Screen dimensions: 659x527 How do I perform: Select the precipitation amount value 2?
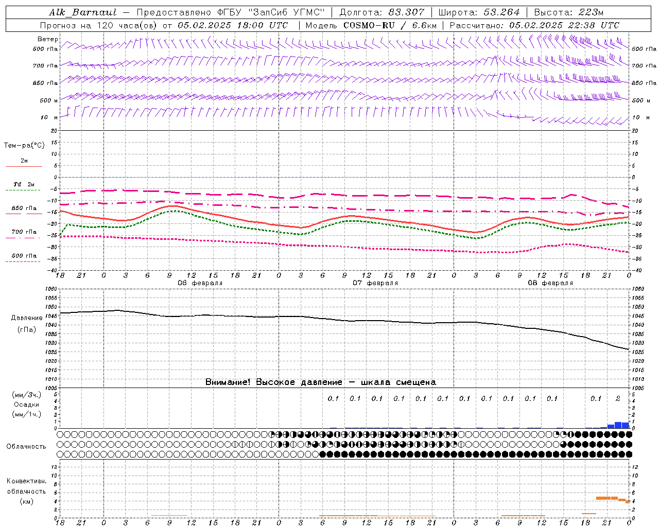point(618,398)
